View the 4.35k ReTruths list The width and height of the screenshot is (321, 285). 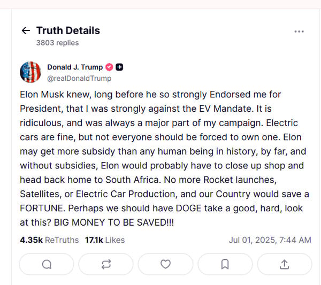[49, 240]
